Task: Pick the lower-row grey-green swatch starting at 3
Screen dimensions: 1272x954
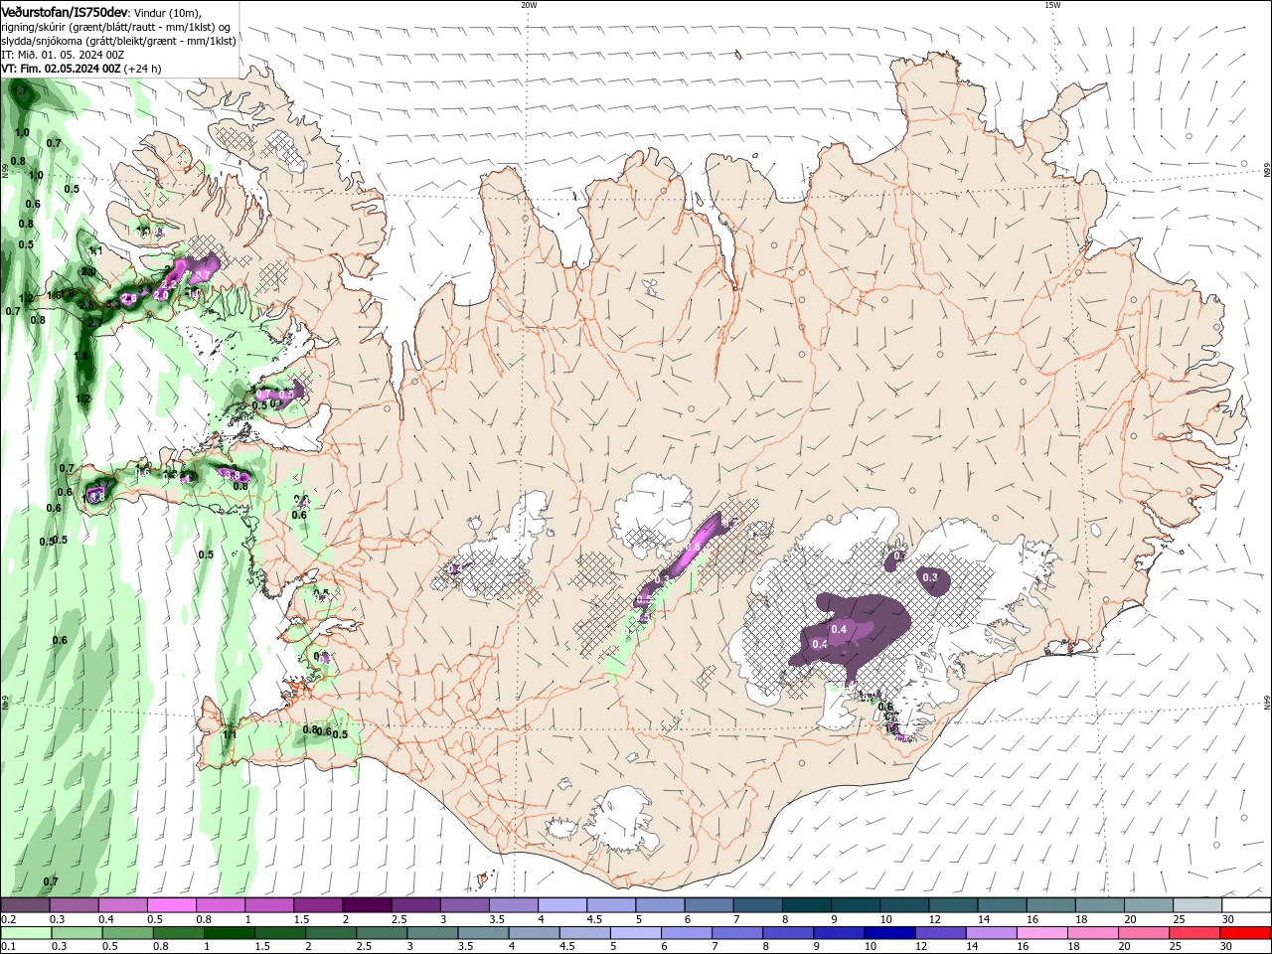Action: tap(432, 933)
